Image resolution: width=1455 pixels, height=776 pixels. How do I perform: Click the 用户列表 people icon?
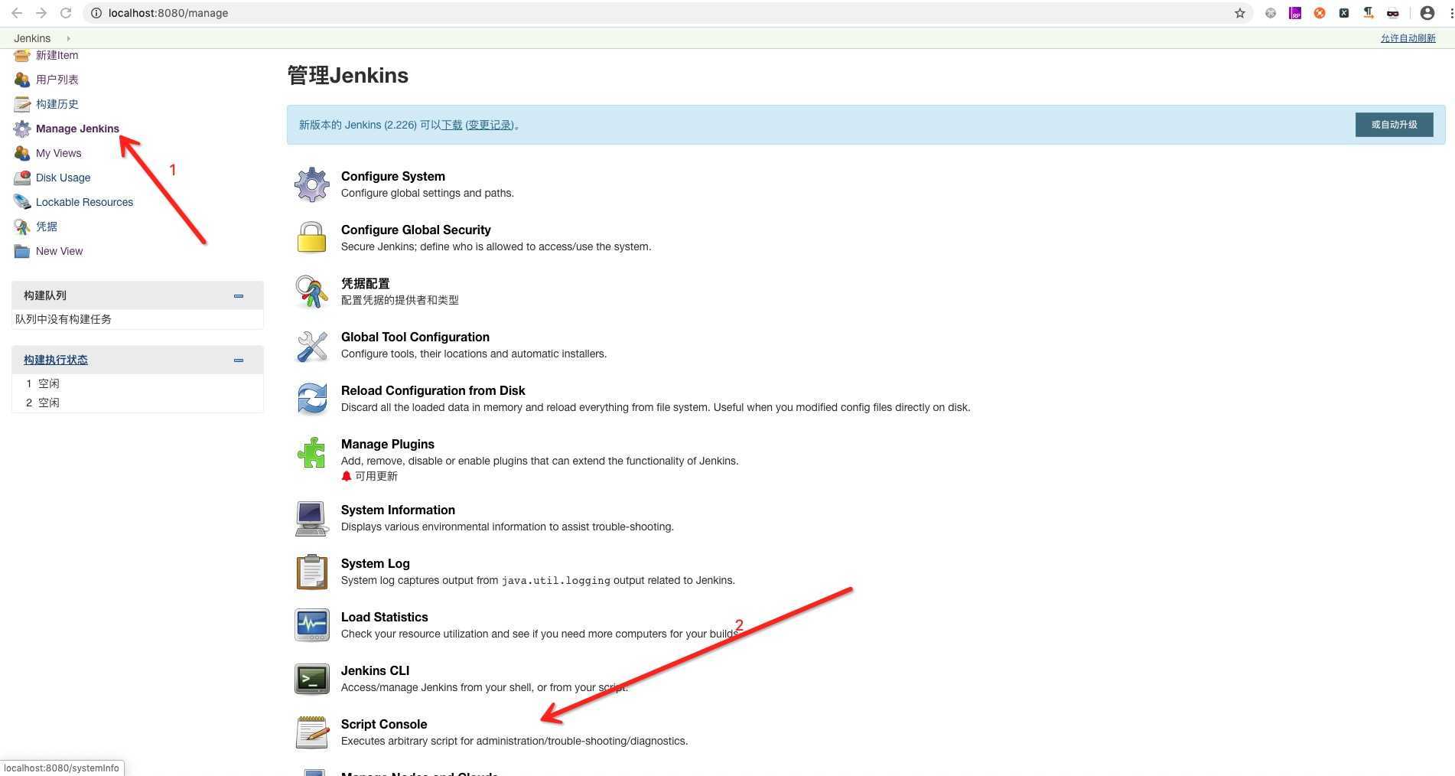pyautogui.click(x=22, y=80)
